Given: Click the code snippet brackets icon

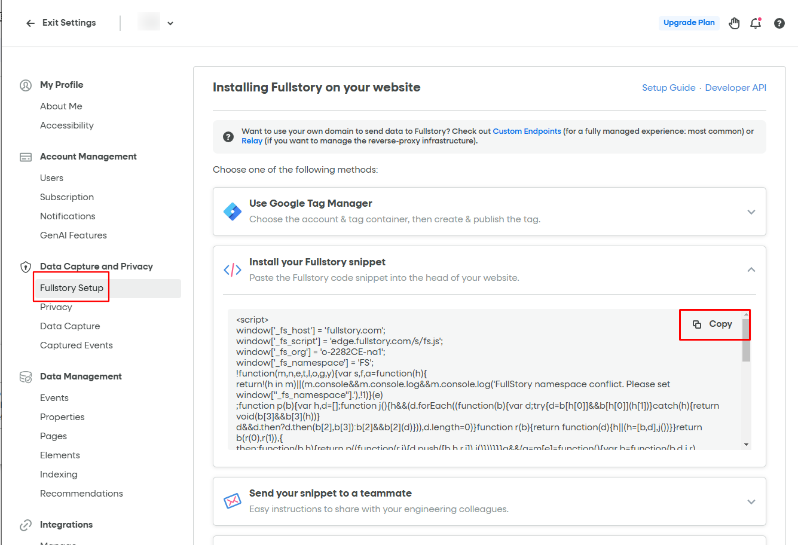Looking at the screenshot, I should (232, 270).
